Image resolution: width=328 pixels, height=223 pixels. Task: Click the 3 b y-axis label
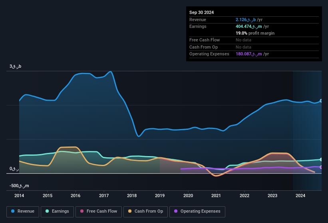point(15,66)
